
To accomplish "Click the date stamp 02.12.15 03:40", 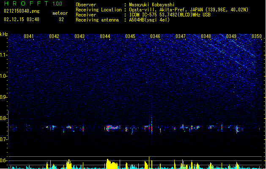I will tap(22, 19).
